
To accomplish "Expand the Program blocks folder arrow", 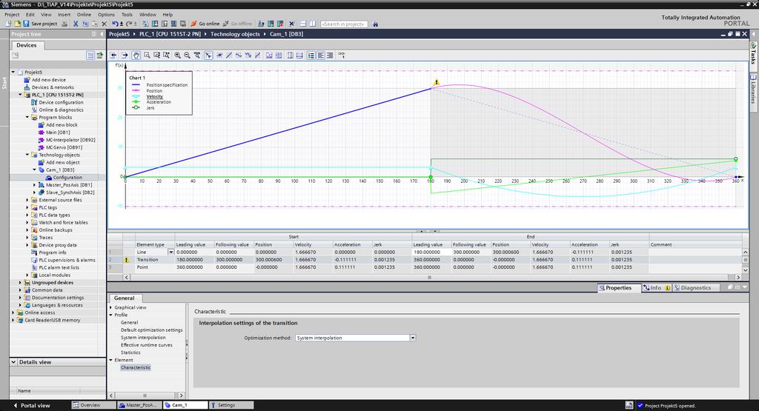I will point(27,117).
